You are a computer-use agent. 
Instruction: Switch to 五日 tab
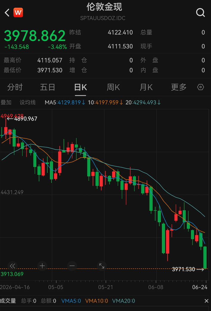[x=47, y=87]
